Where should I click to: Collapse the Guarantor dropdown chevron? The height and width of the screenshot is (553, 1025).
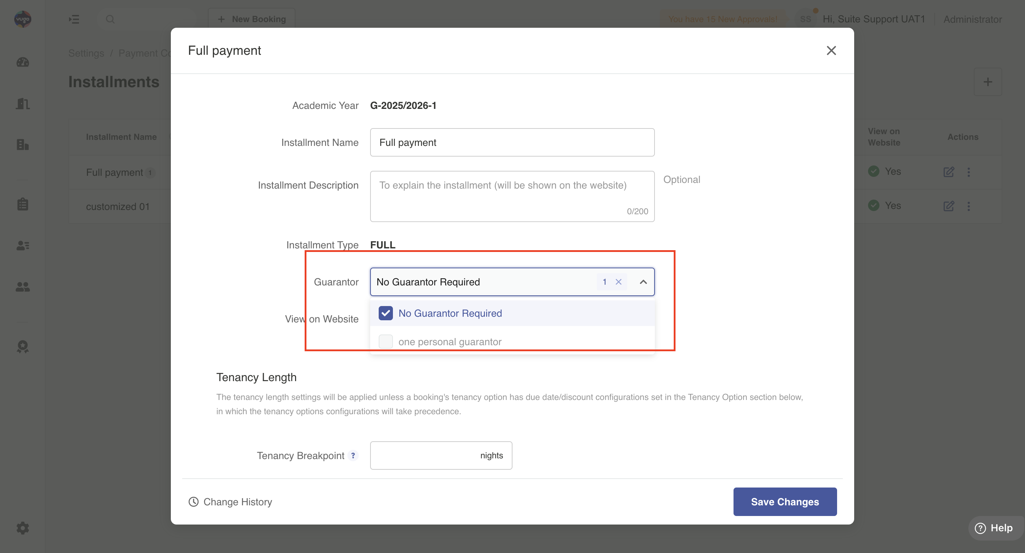(643, 282)
